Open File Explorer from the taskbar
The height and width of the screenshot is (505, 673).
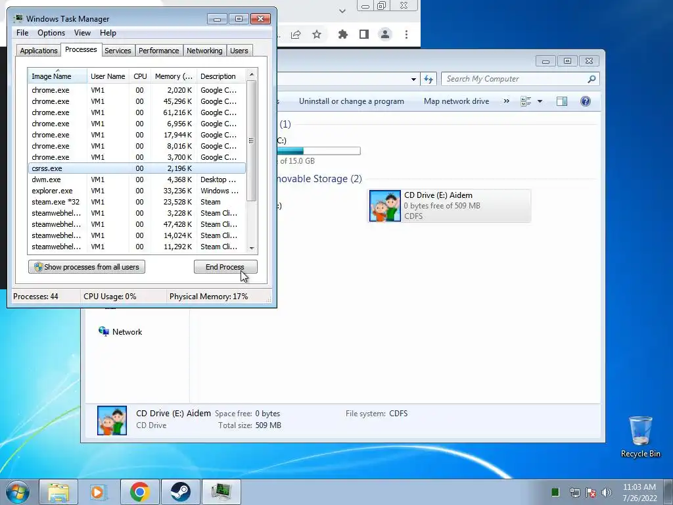coord(58,492)
